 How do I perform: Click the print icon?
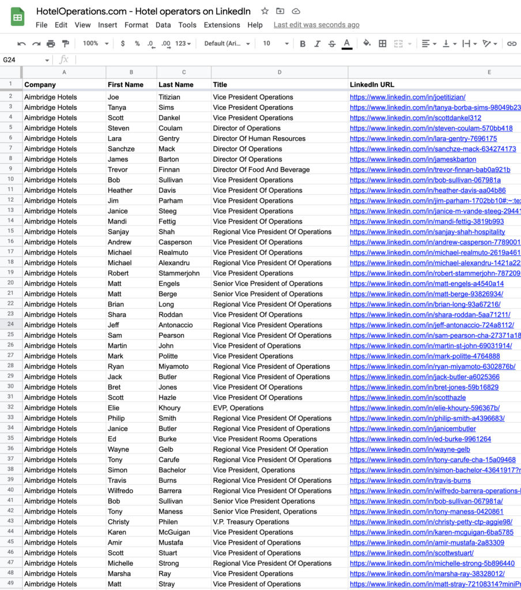51,44
